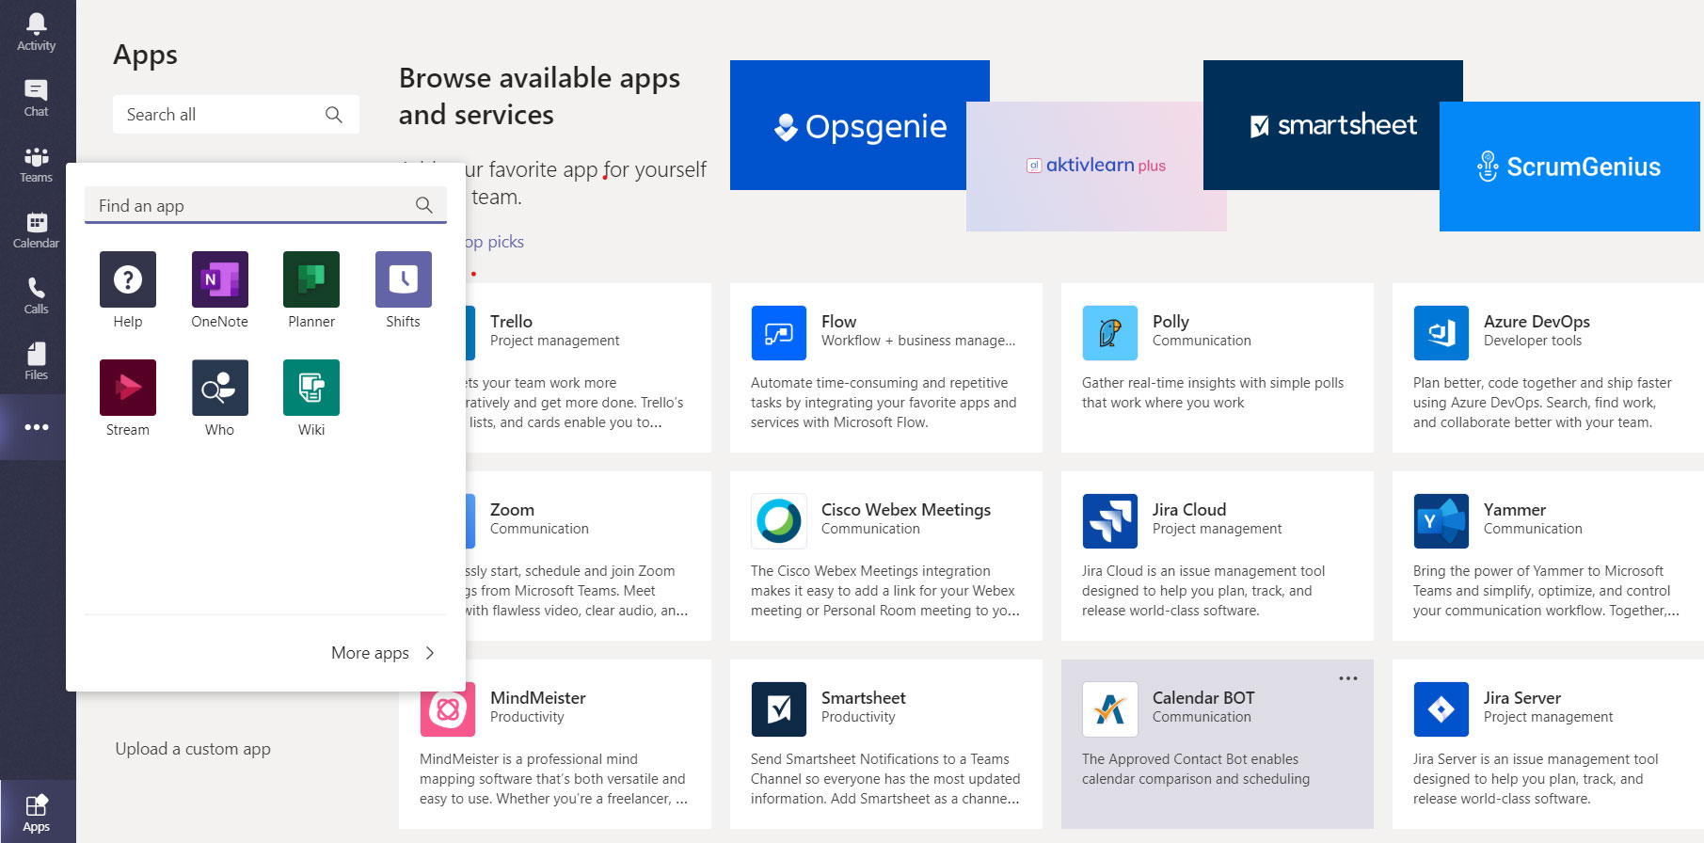Click Cisco Webex Meetings title
This screenshot has width=1704, height=843.
tap(906, 510)
